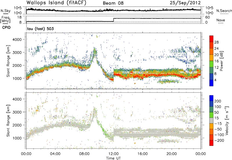Click the Slant Range label of Power panel
Viewport: 232px width, 160px height.
click(x=8, y=61)
